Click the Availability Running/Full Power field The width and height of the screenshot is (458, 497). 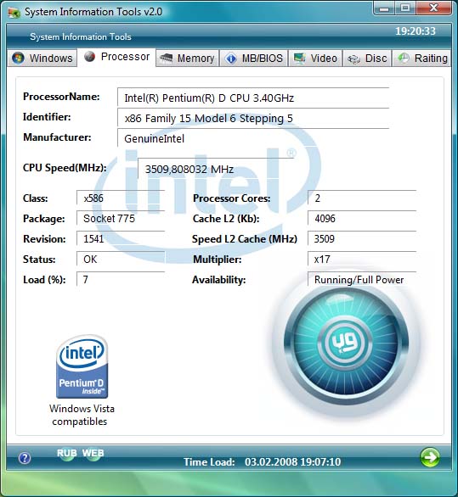coord(362,279)
